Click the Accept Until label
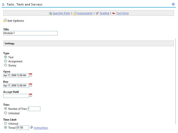 tap(11, 92)
